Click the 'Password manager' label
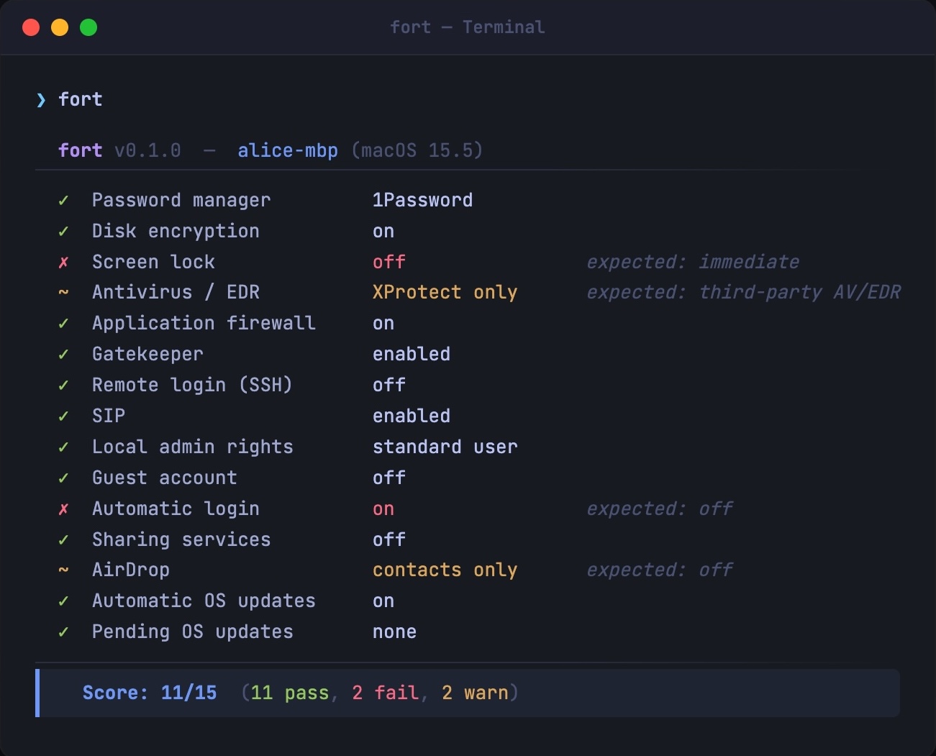This screenshot has width=936, height=756. (x=181, y=200)
